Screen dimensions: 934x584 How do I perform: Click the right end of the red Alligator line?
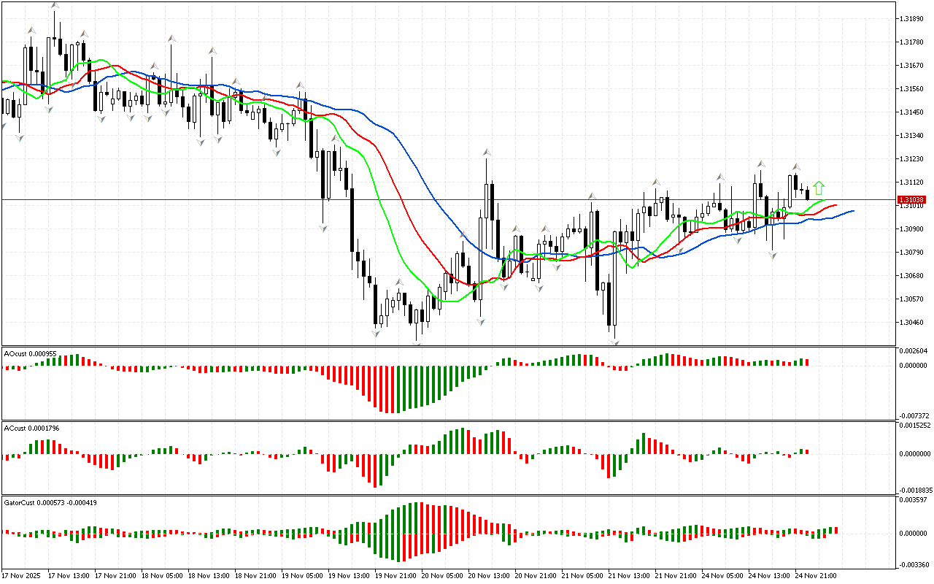pyautogui.click(x=835, y=205)
